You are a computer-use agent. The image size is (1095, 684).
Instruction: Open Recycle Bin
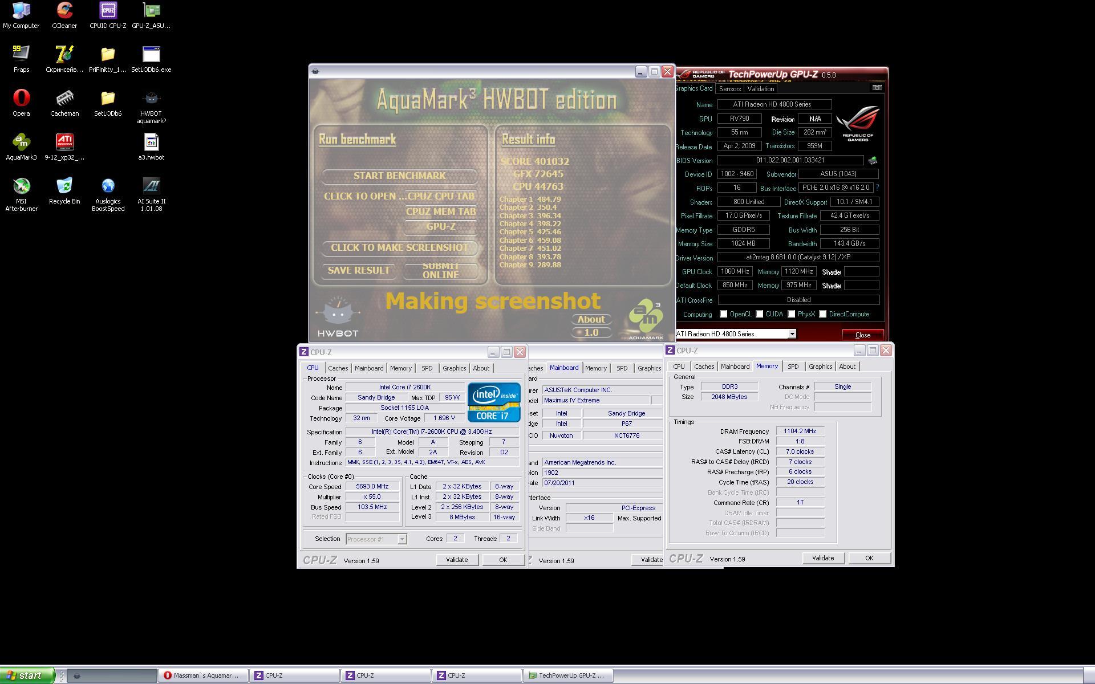pyautogui.click(x=64, y=191)
